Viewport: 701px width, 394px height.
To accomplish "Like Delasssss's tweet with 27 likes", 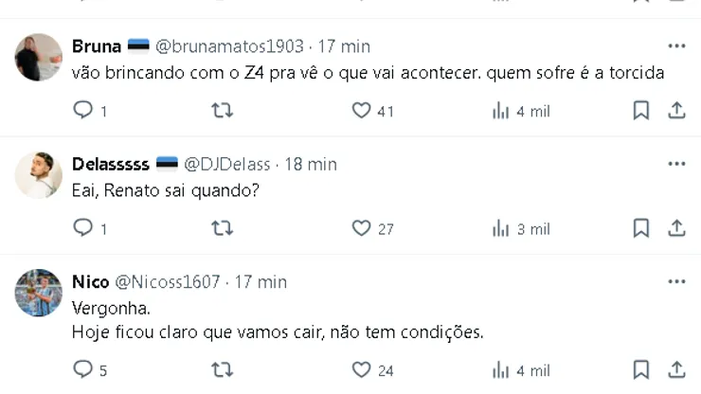I will point(361,228).
